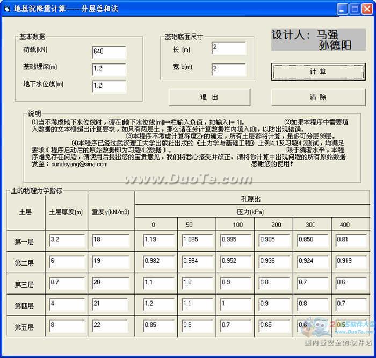Select the 地下水位线(m) input field

click(109, 87)
